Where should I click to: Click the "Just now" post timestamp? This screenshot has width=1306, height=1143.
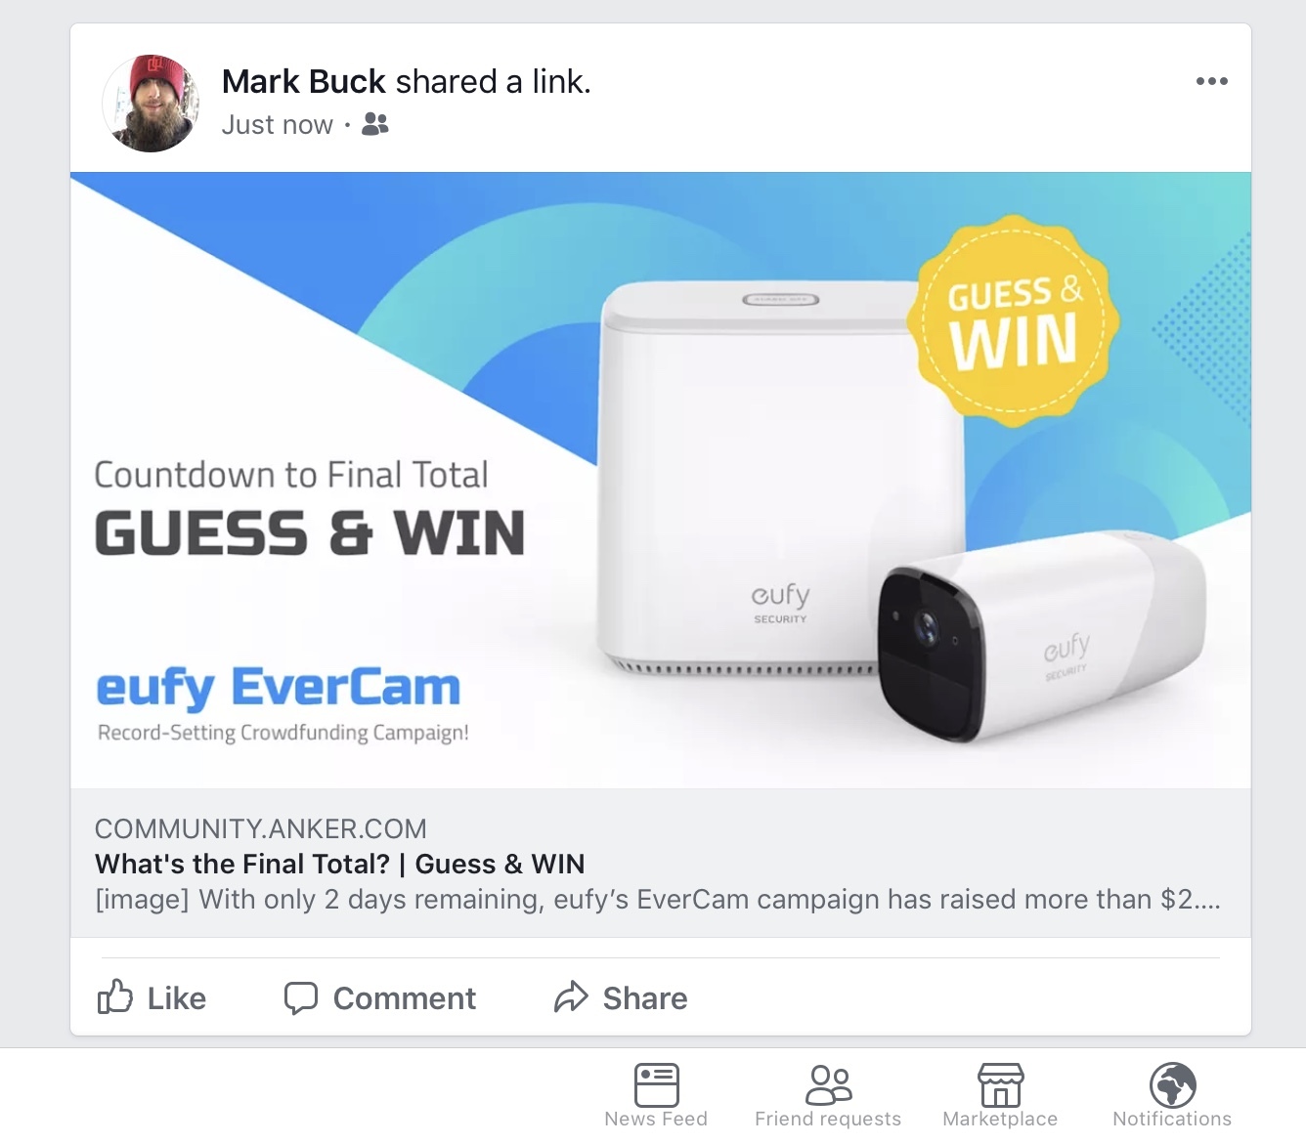pyautogui.click(x=278, y=125)
